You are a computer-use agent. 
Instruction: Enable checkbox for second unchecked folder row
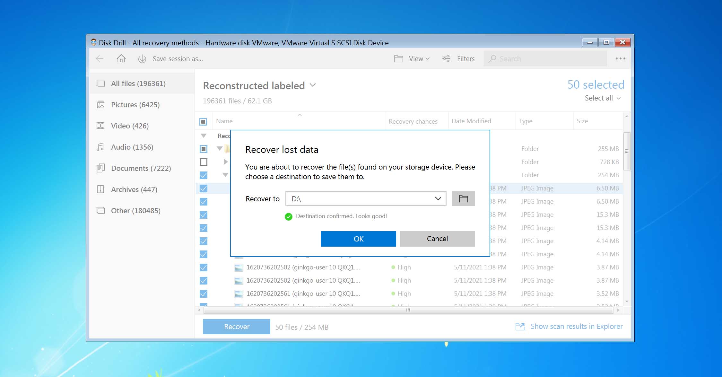(x=204, y=162)
